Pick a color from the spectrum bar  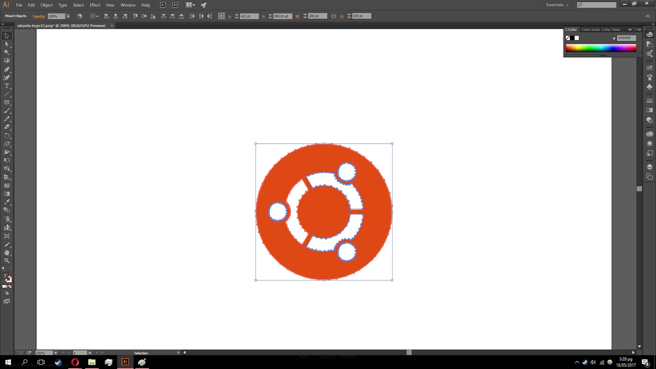(x=601, y=48)
